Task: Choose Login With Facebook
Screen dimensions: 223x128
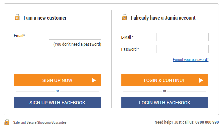Action: point(165,102)
